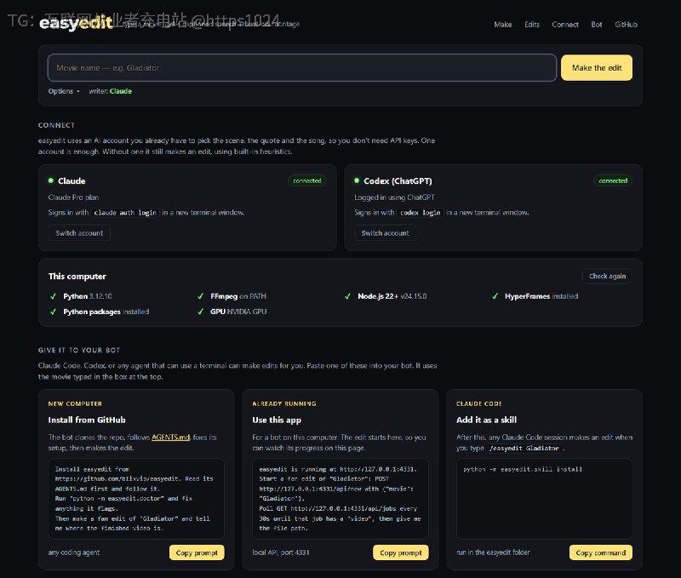Image resolution: width=681 pixels, height=578 pixels.
Task: Click the easyedit logo
Action: (76, 23)
